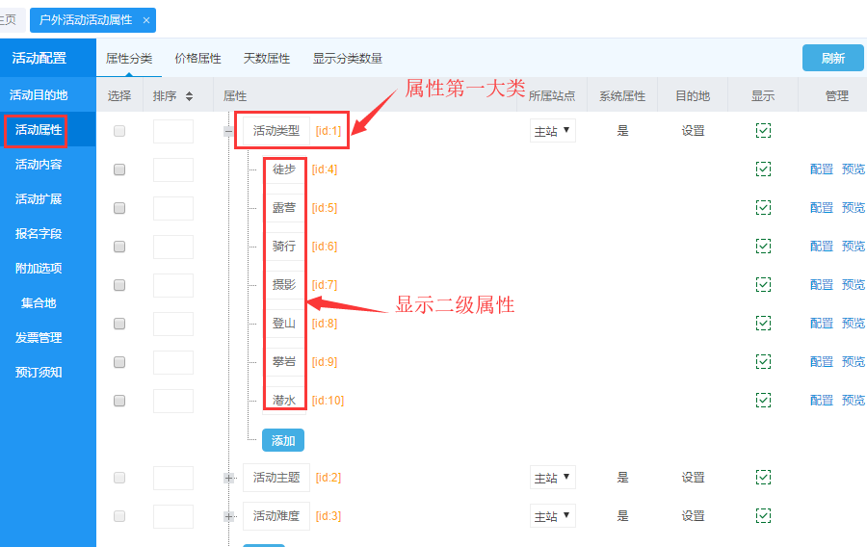This screenshot has width=867, height=547.
Task: Check the select box for 攀岩 row
Action: coord(119,362)
